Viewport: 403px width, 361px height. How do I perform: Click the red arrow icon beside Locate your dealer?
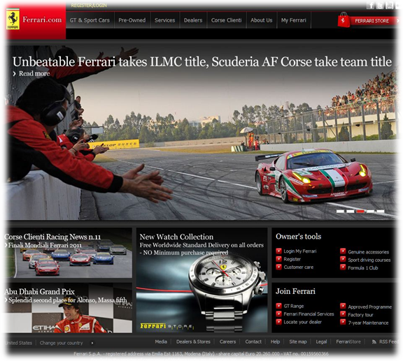click(278, 322)
